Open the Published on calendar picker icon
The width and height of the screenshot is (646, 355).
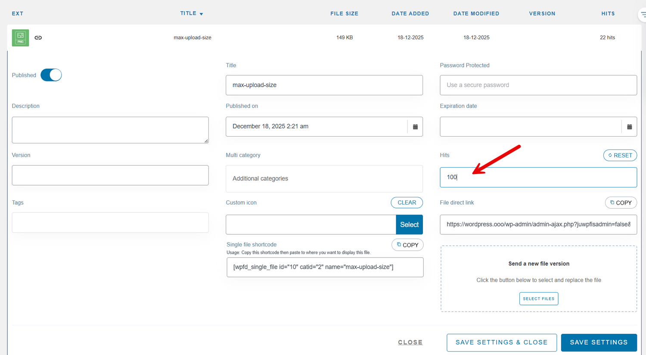pyautogui.click(x=415, y=127)
